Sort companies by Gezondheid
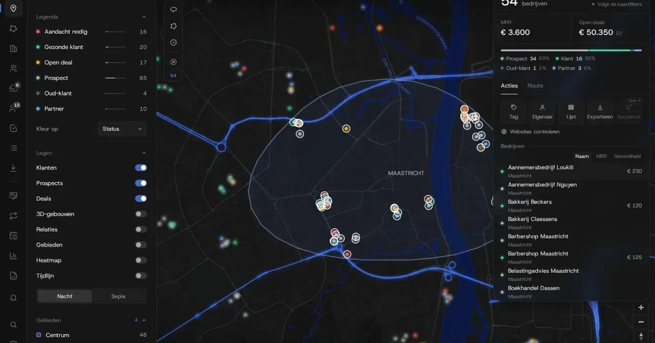 pos(627,156)
